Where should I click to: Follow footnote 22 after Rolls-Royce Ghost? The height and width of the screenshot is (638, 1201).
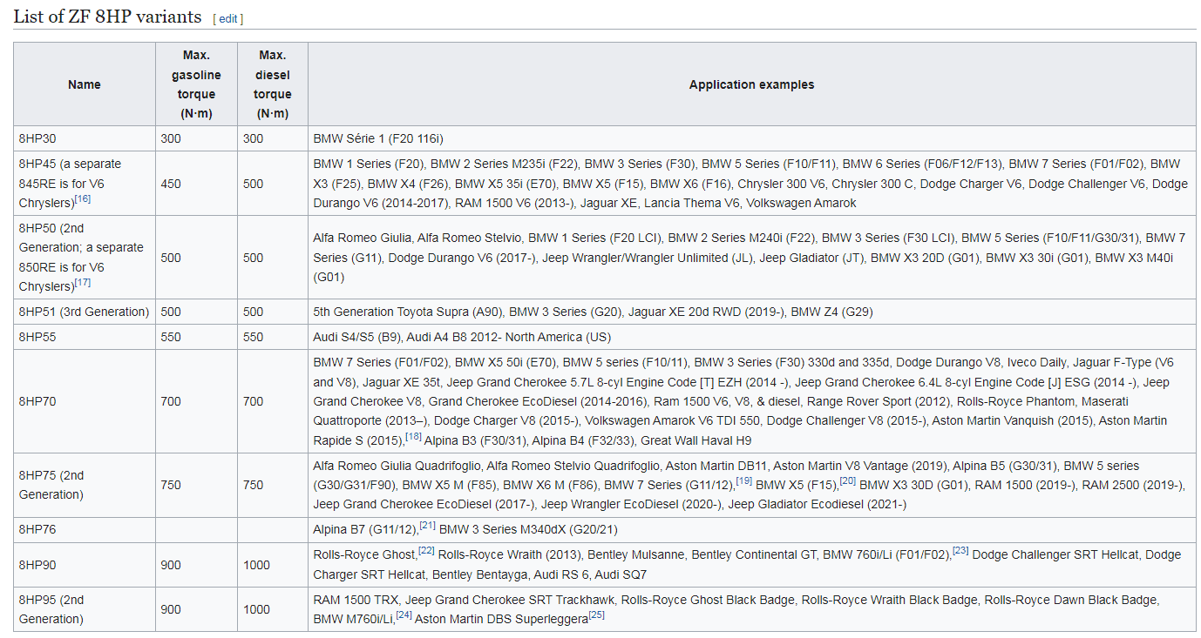(426, 550)
